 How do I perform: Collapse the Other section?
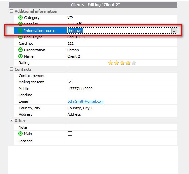point(11,121)
